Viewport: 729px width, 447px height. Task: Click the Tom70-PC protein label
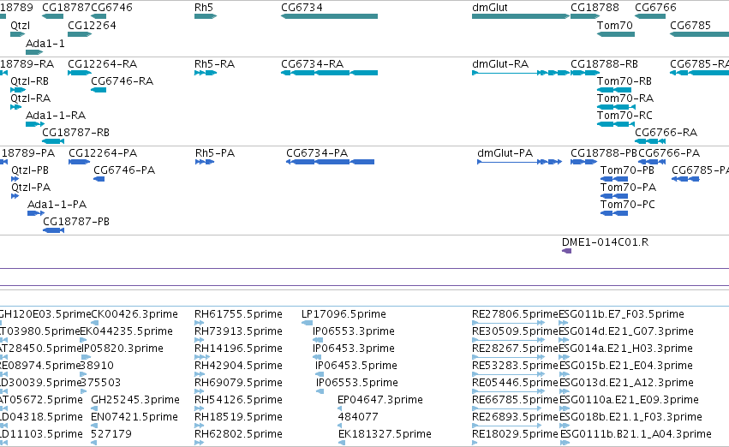pos(628,205)
